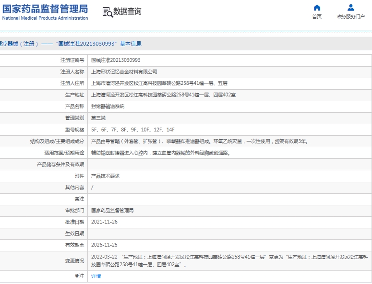The height and width of the screenshot is (284, 372).
Task: Click the 基本信息 section title bar text
Action: [131, 44]
